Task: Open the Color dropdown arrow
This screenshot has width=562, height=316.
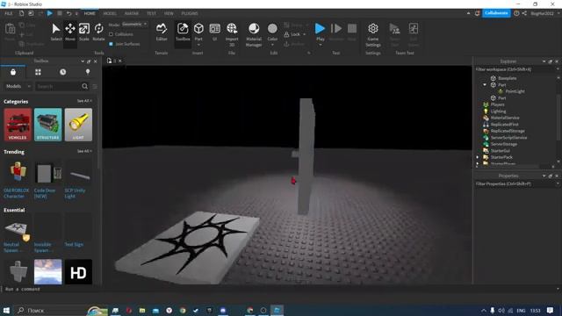Action: coord(272,45)
